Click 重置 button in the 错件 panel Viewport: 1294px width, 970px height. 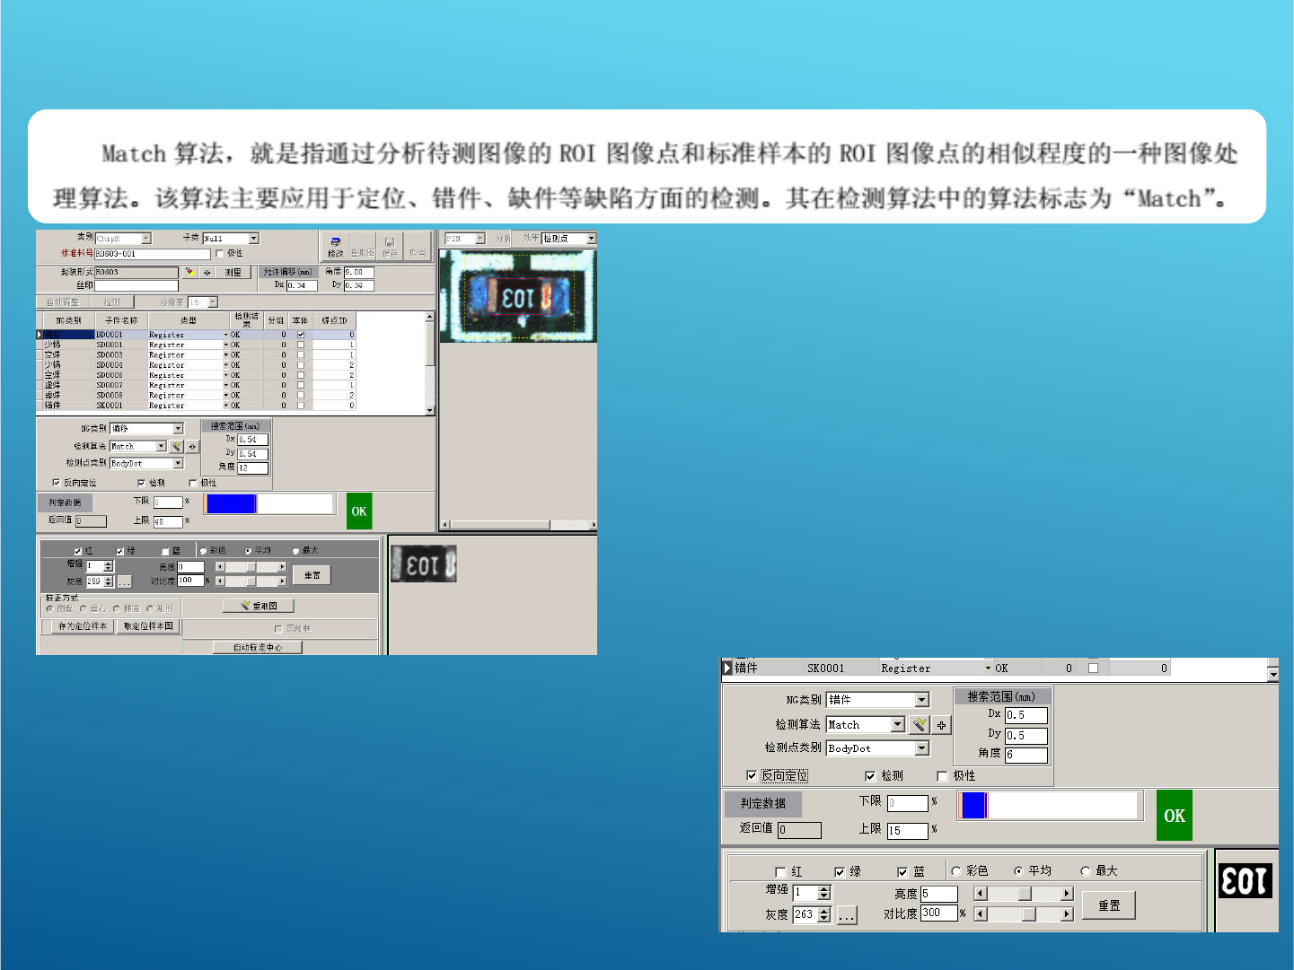point(1109,905)
